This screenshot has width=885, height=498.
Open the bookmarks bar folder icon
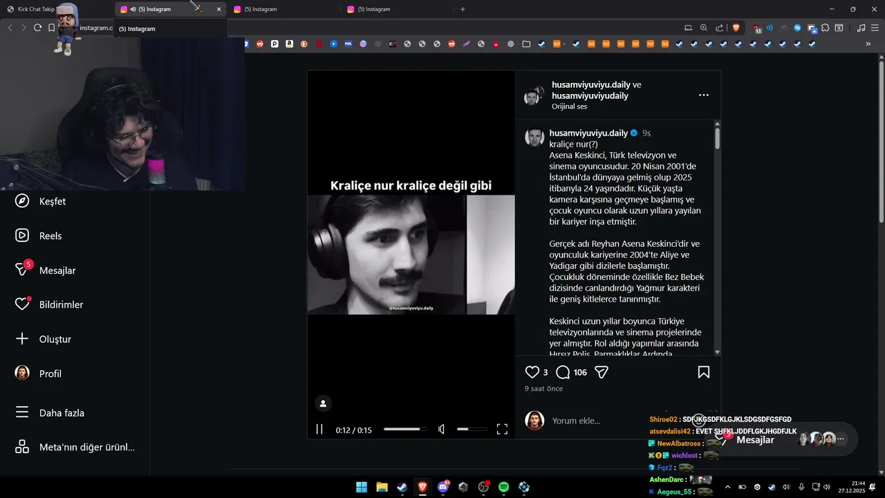tap(526, 44)
